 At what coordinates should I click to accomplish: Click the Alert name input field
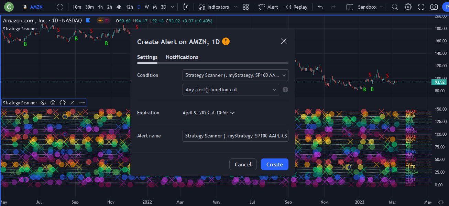236,136
